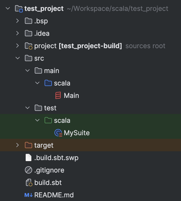Expand the .idea folder

coord(18,33)
